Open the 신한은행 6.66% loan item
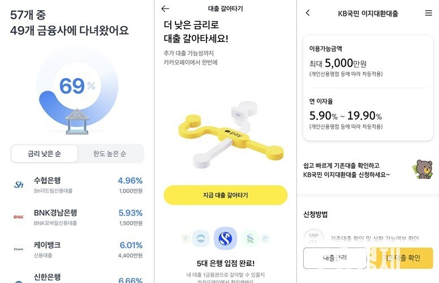 pyautogui.click(x=78, y=277)
